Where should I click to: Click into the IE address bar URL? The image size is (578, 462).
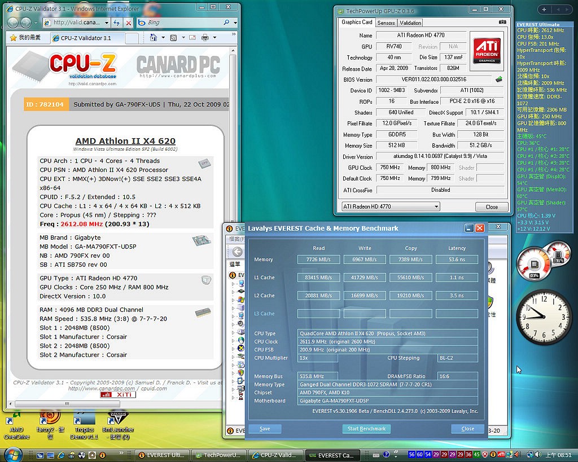click(x=76, y=23)
